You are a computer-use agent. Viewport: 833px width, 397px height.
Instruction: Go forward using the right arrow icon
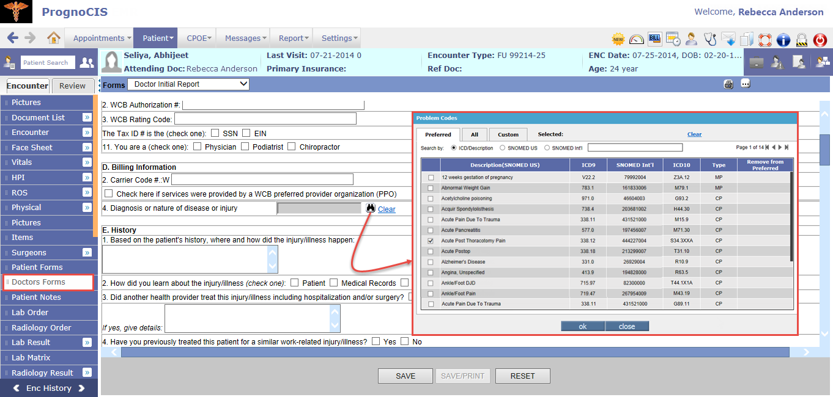[x=30, y=38]
